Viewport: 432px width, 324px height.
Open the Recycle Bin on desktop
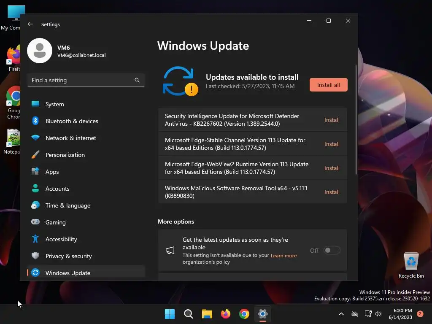tap(411, 265)
